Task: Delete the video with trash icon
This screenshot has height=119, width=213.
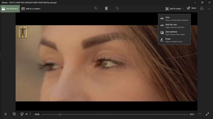Action: 106,9
